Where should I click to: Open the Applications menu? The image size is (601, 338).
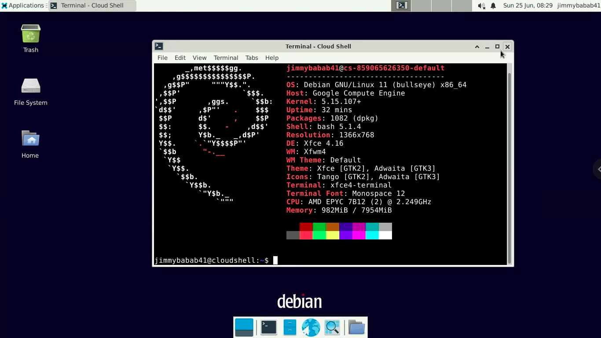coord(23,6)
